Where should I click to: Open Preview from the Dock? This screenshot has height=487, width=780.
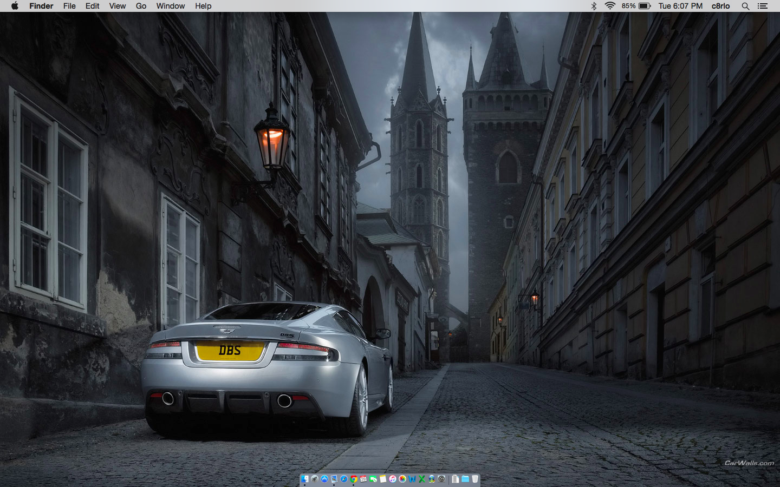click(x=334, y=479)
